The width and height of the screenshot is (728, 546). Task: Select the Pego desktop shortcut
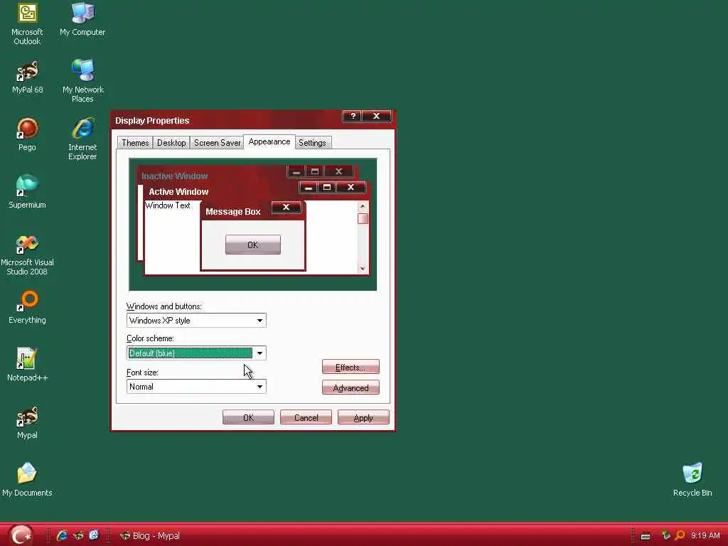pyautogui.click(x=27, y=134)
